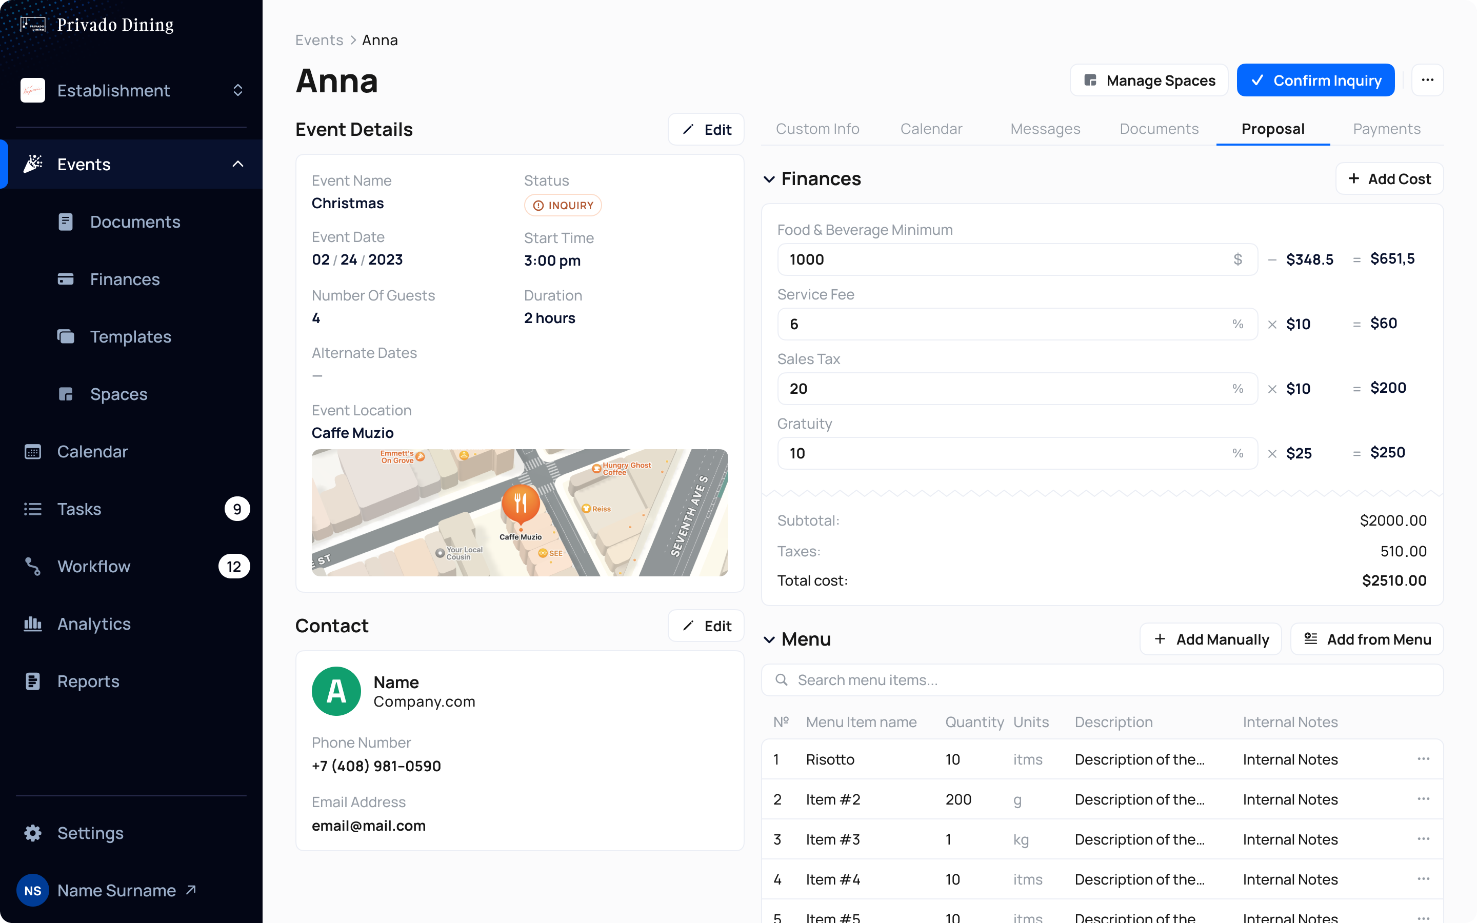Click the Confirm Inquiry button
The image size is (1477, 923).
(1315, 80)
